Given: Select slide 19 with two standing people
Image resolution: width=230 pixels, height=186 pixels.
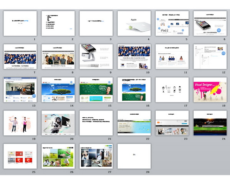Looking at the screenshot, I should click(20, 123).
